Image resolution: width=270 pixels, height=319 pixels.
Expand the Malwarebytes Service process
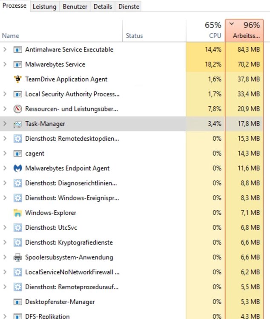pos(5,65)
